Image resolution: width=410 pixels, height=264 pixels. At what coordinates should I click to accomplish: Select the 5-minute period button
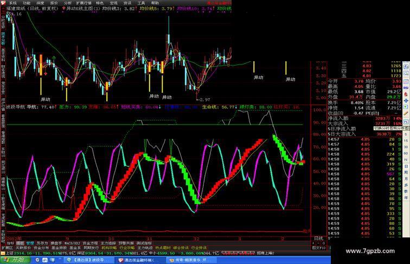(x=406, y=134)
